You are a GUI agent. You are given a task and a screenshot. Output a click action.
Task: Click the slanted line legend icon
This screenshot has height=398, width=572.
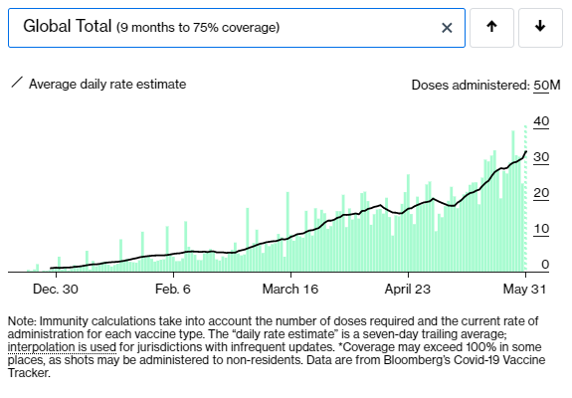pyautogui.click(x=17, y=83)
